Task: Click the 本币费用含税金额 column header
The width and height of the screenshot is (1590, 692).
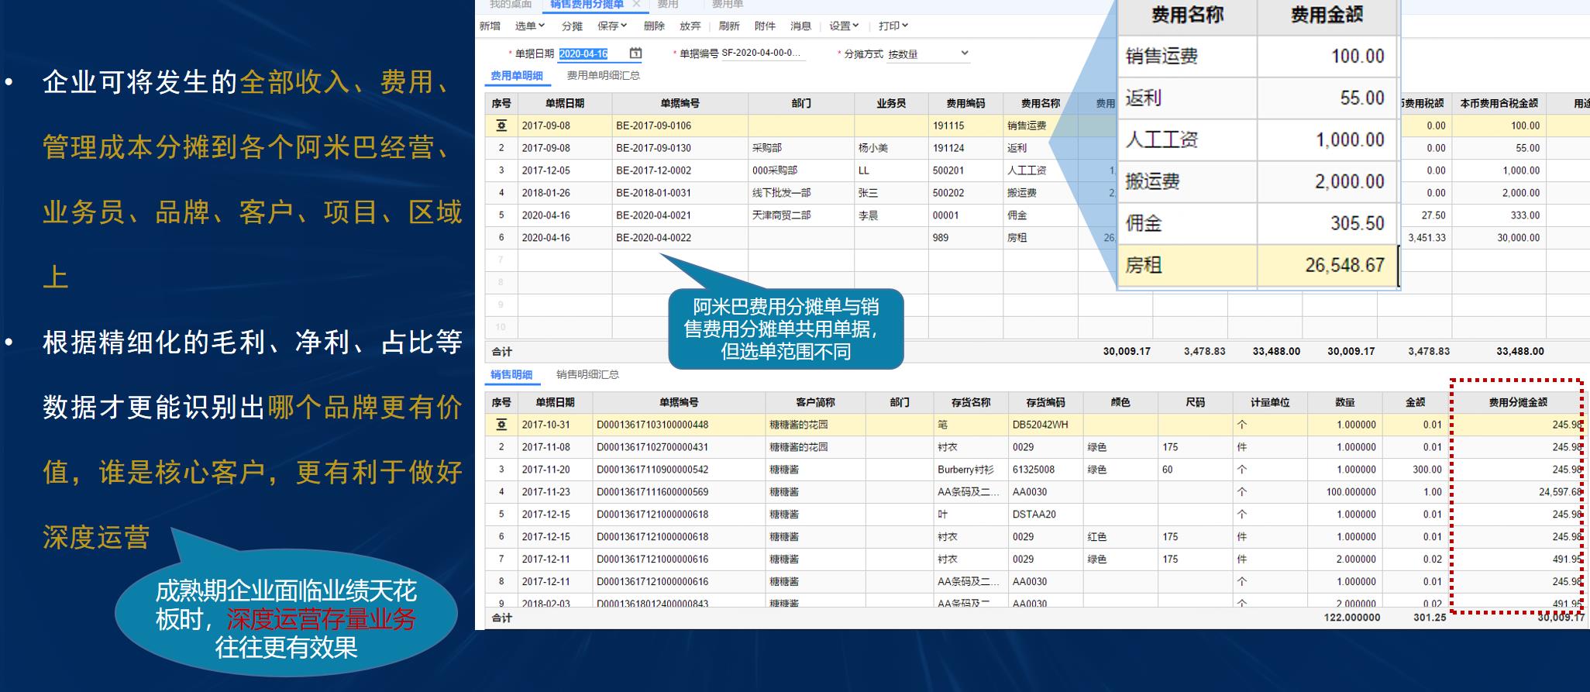Action: coord(1499,103)
